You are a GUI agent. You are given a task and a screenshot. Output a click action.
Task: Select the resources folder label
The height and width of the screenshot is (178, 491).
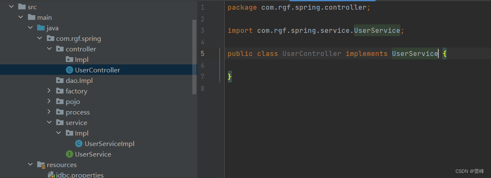click(62, 165)
